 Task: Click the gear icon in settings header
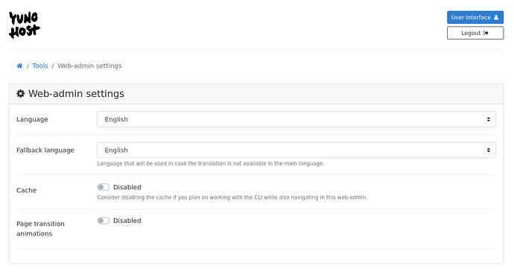(21, 94)
